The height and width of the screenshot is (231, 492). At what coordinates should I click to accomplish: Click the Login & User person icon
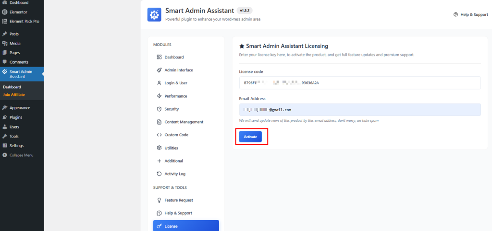[x=159, y=83]
